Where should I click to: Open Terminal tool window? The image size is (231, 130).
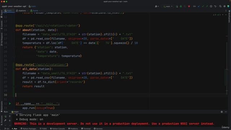click(x=86, y=129)
